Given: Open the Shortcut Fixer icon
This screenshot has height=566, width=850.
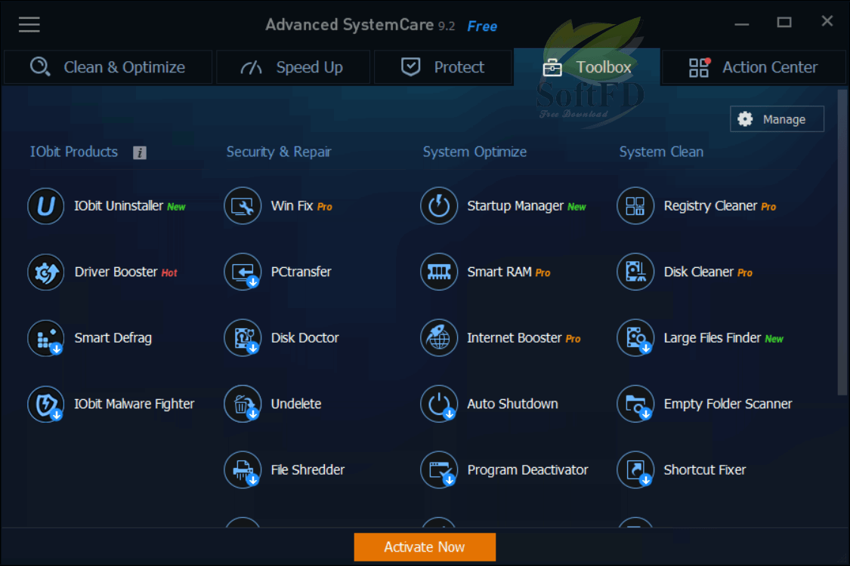Looking at the screenshot, I should point(635,470).
